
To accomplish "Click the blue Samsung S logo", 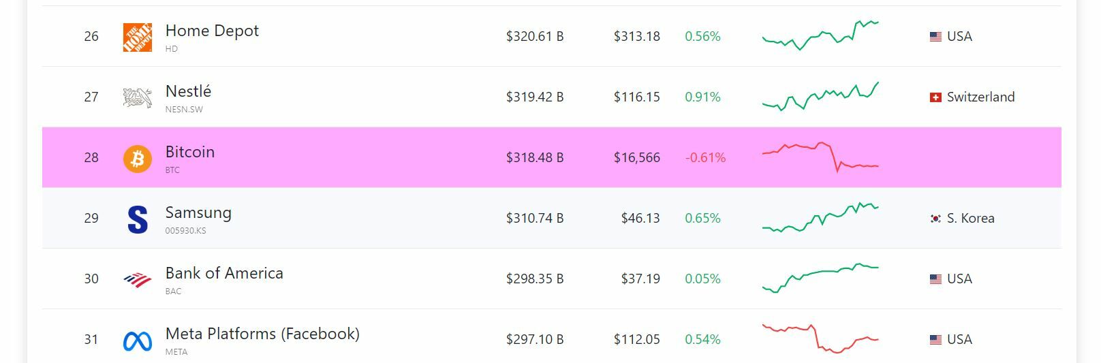I will coord(137,219).
